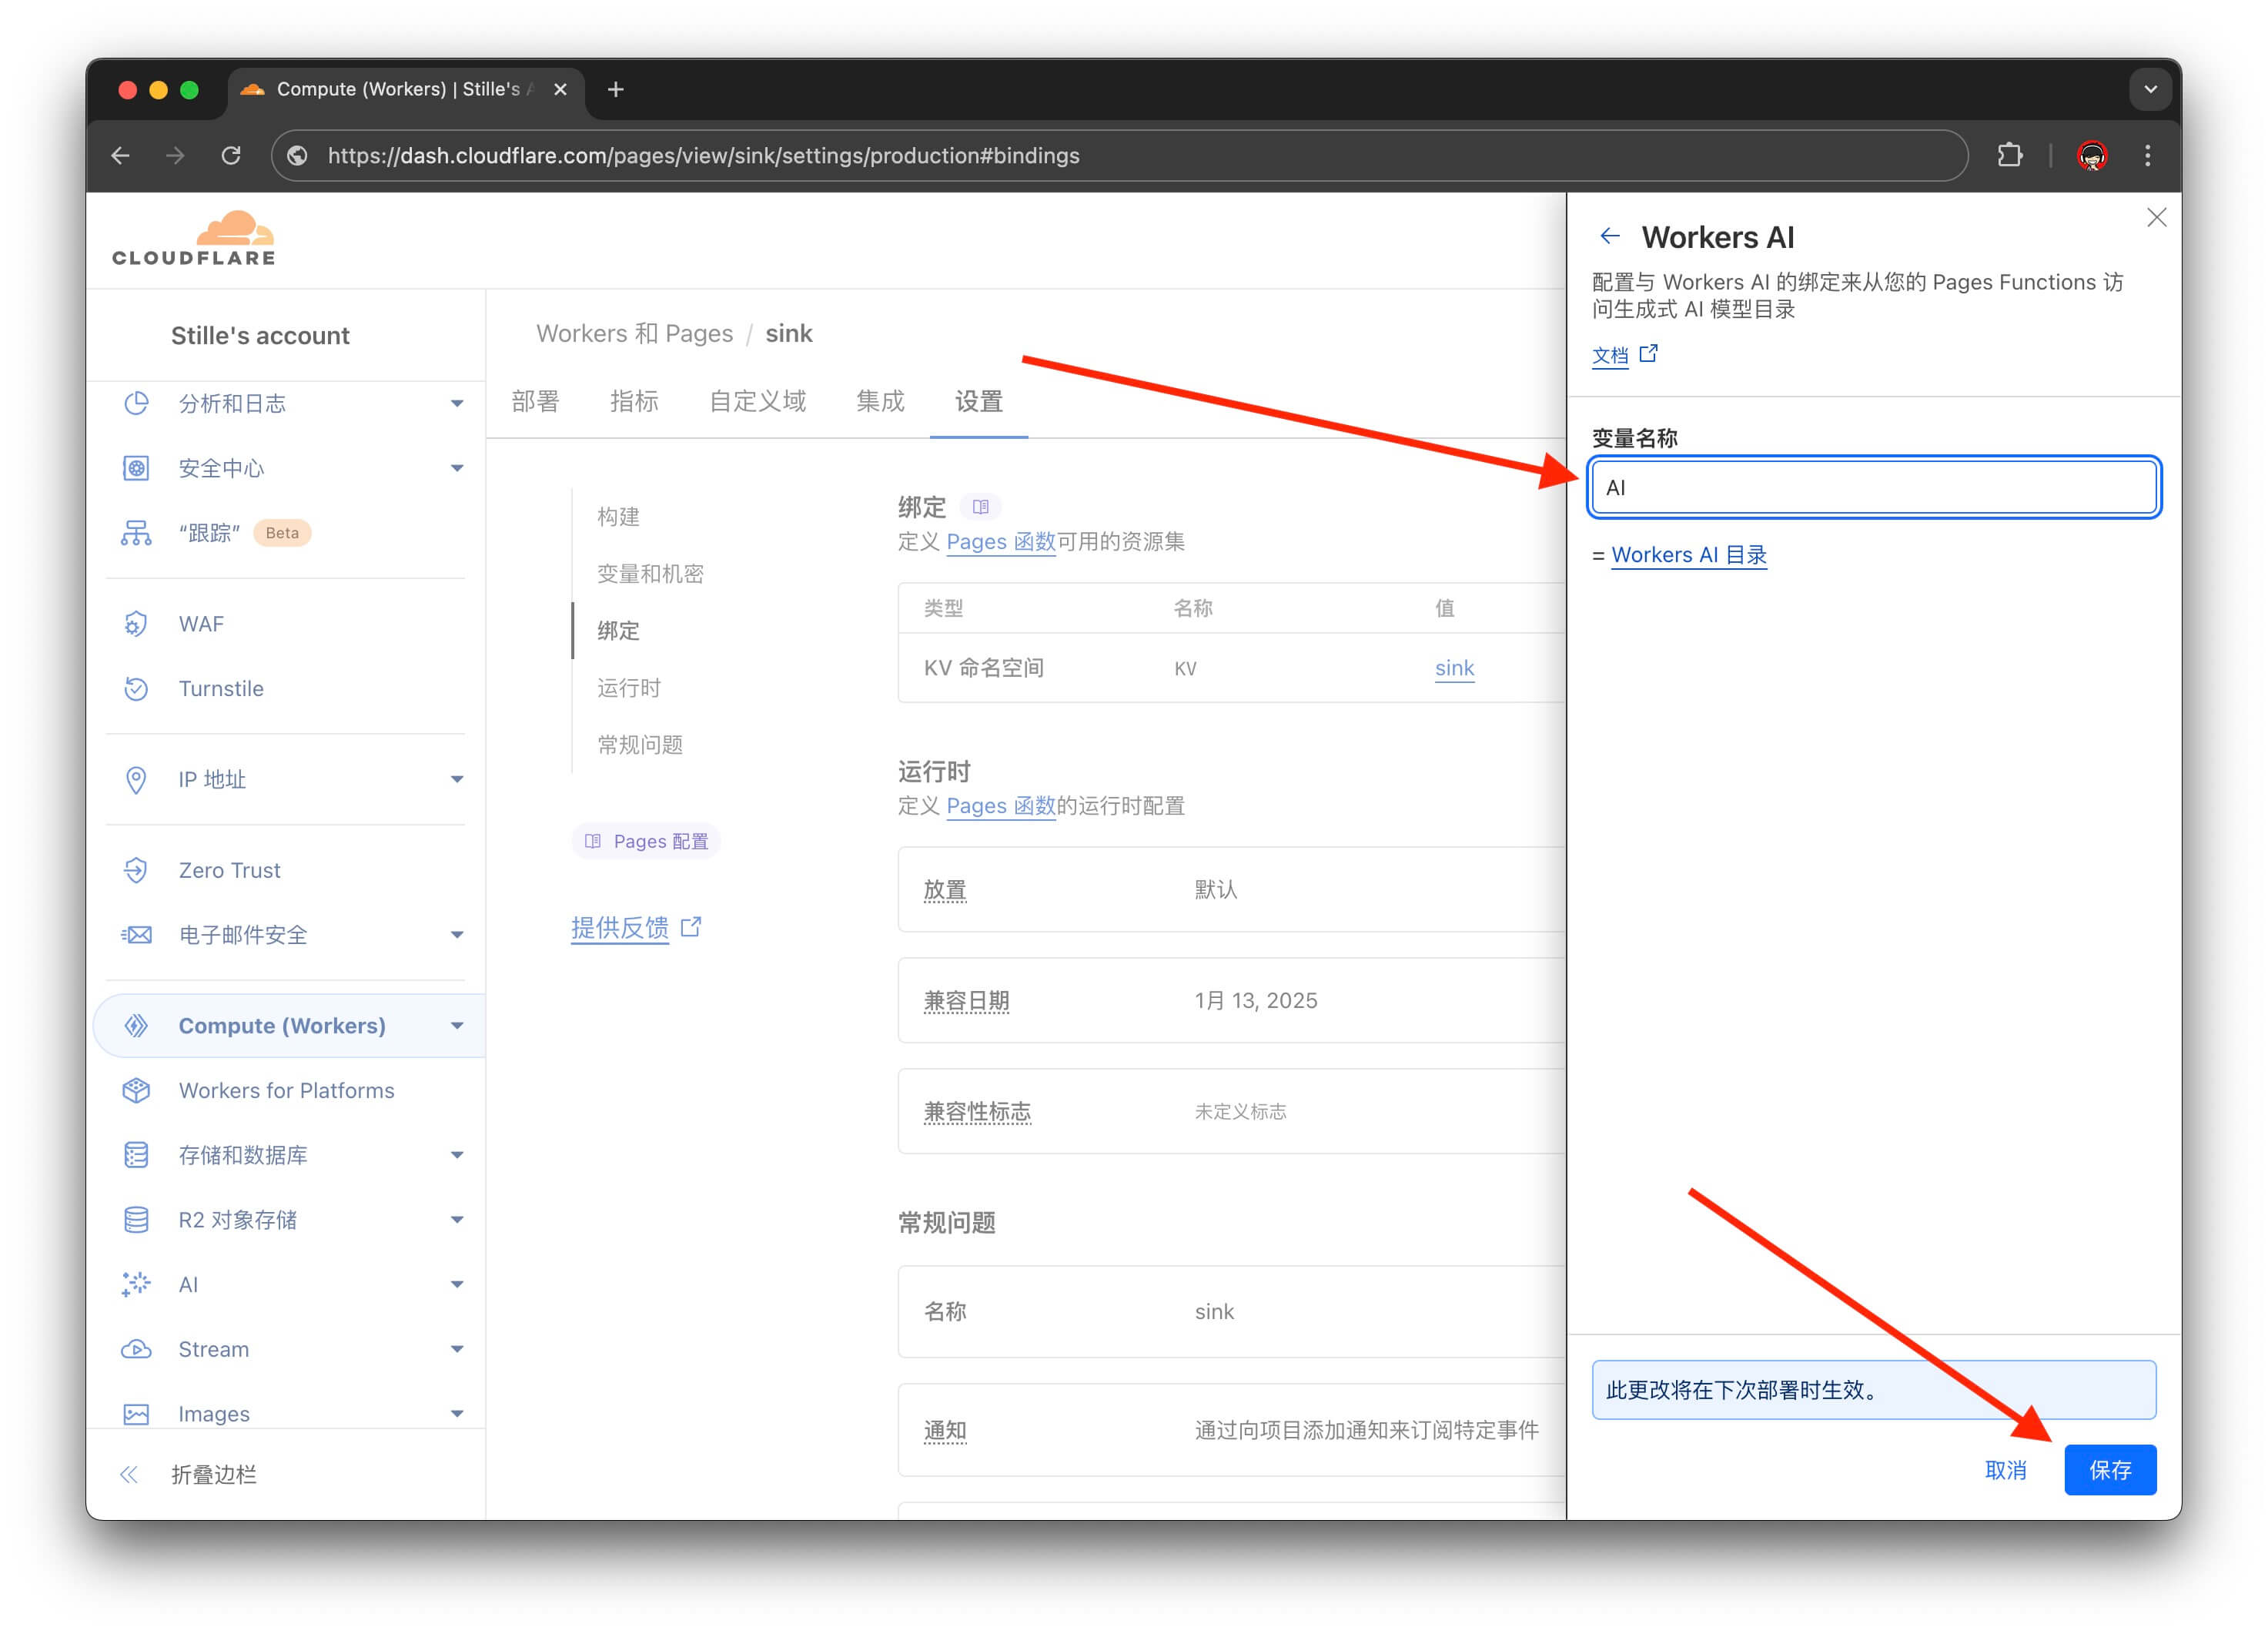Jump to 运行时 settings section
The height and width of the screenshot is (1634, 2268).
coord(628,688)
